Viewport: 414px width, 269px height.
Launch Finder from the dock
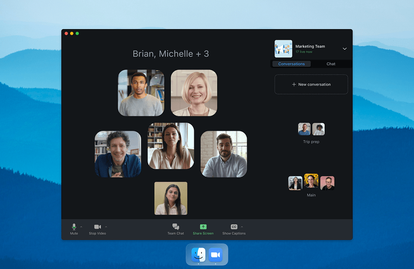pyautogui.click(x=198, y=255)
